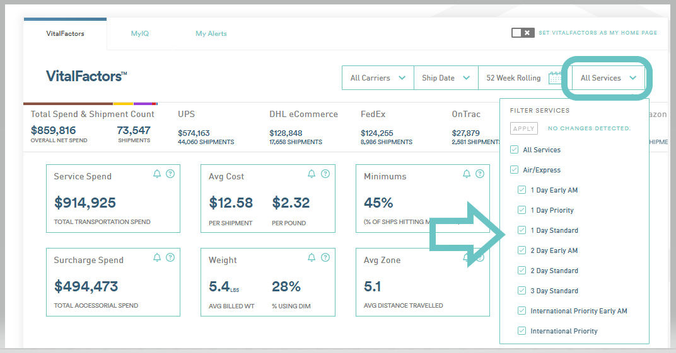676x353 pixels.
Task: Open the My Alerts tab
Action: [x=211, y=33]
